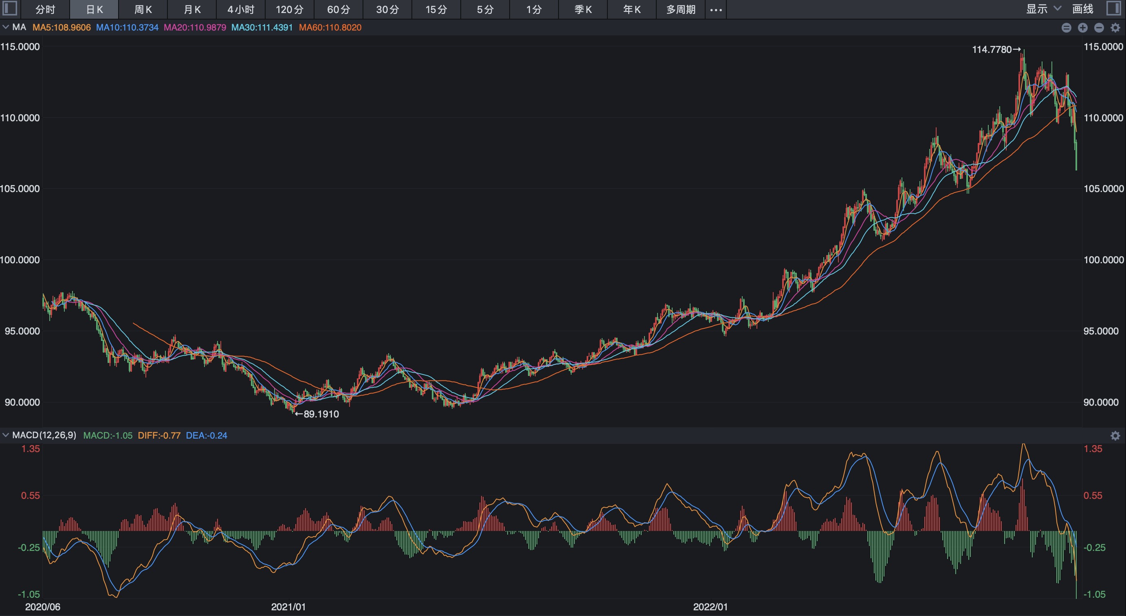
Task: Select the 60分 period tab
Action: click(x=338, y=10)
